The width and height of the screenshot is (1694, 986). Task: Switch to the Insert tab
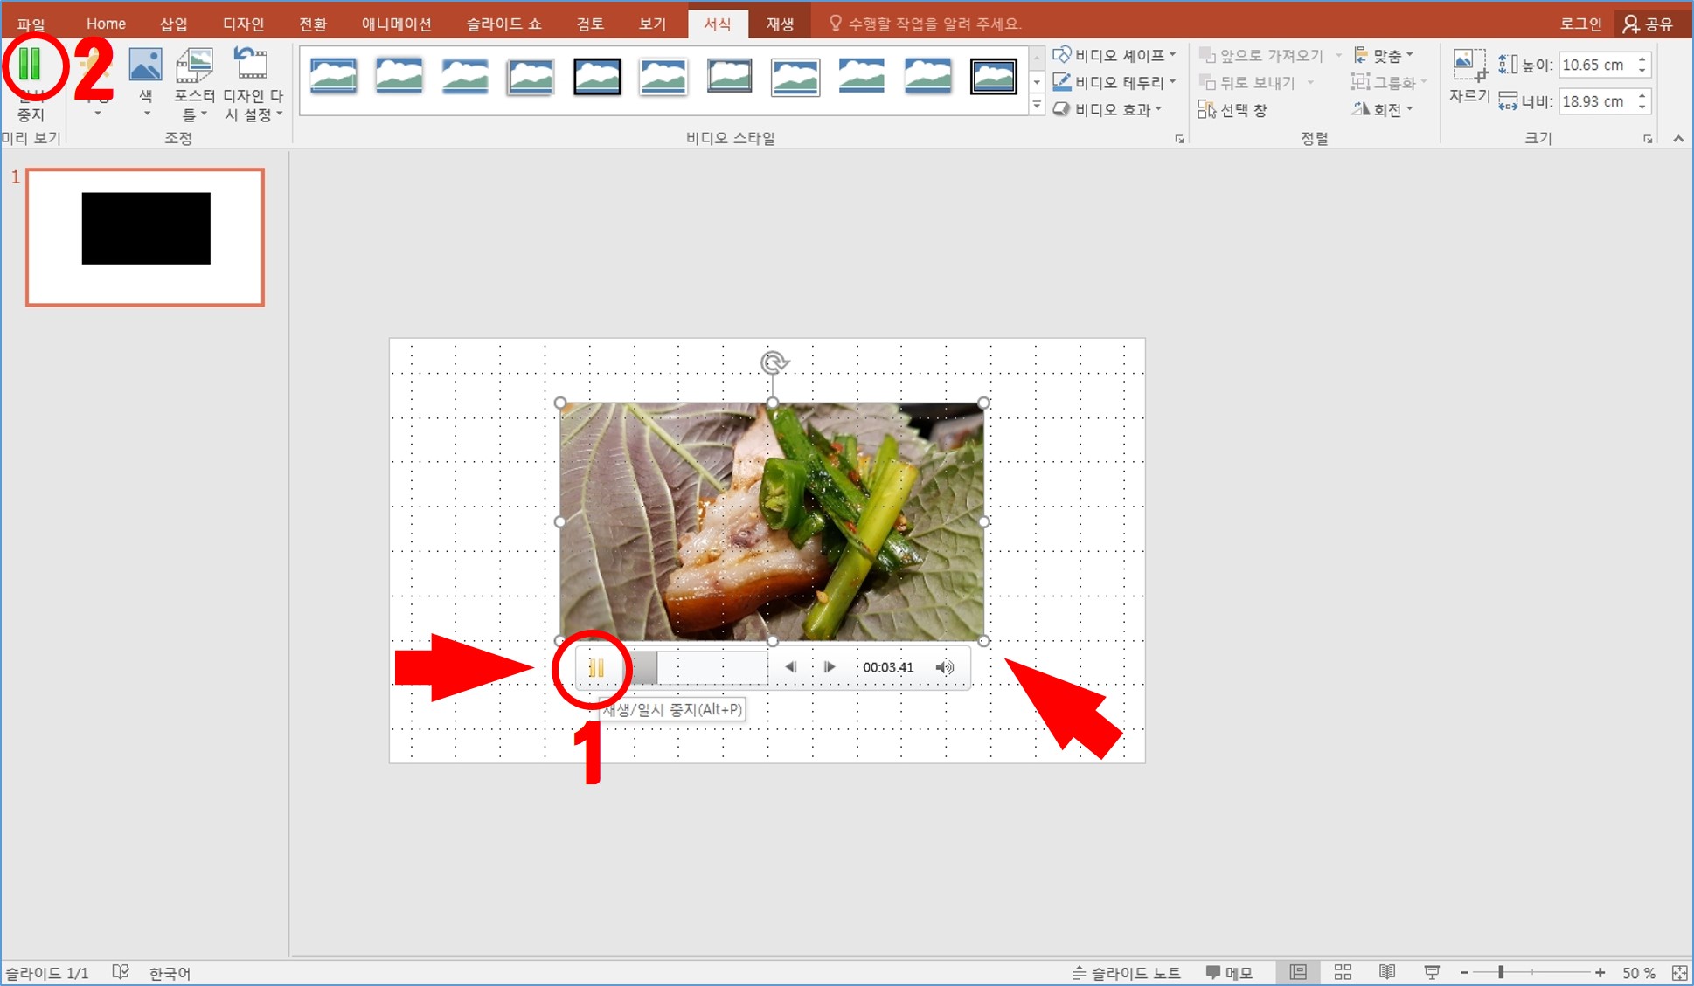(173, 24)
